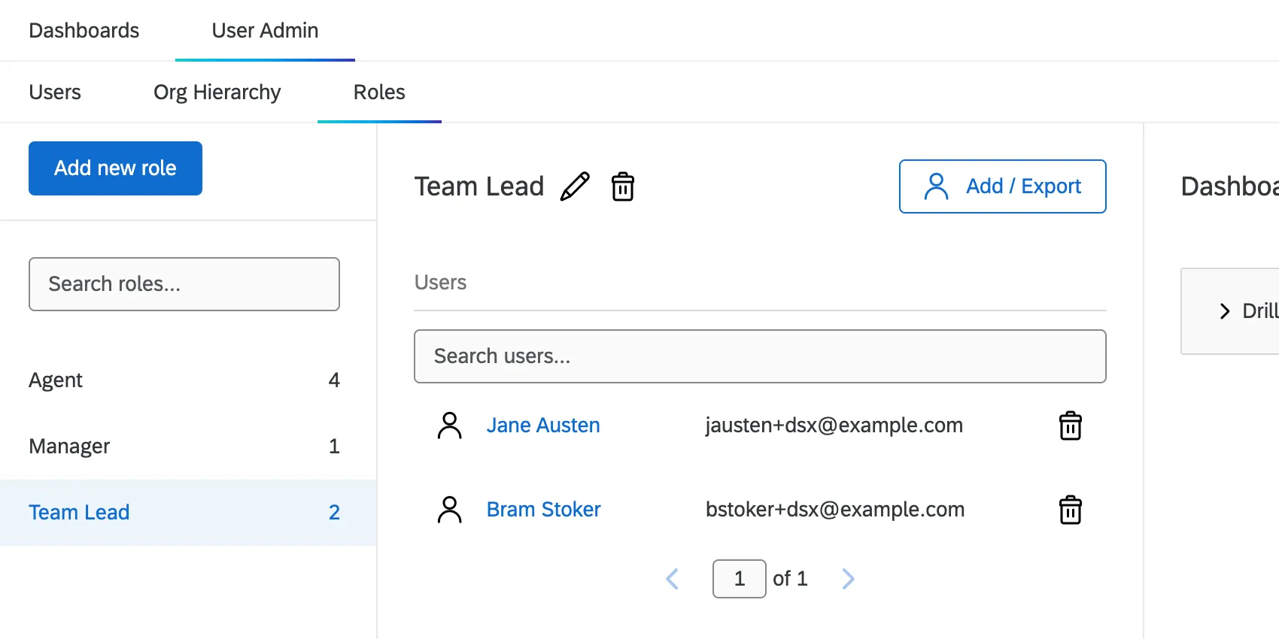Screen dimensions: 1279x639
Task: Open the Users sub-tab
Action: (55, 92)
